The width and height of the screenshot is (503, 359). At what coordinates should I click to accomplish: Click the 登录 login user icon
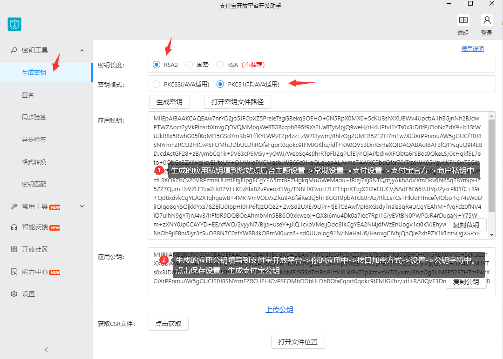click(487, 20)
